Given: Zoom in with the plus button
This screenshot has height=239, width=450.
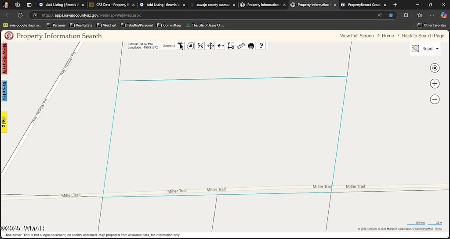Looking at the screenshot, I should click(x=435, y=84).
